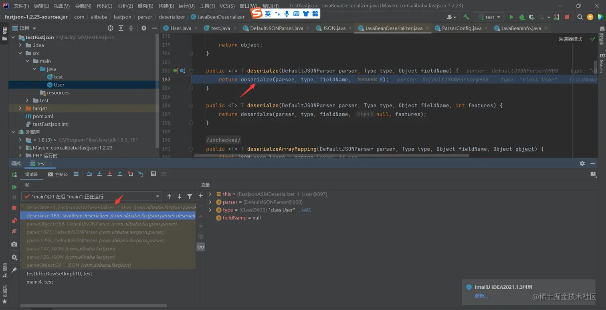Click the Step Over debug icon

point(89,174)
